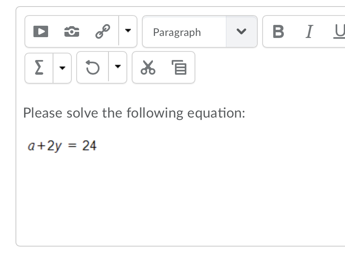Select the a+2y = 24 equation image
This screenshot has width=345, height=258.
click(62, 145)
